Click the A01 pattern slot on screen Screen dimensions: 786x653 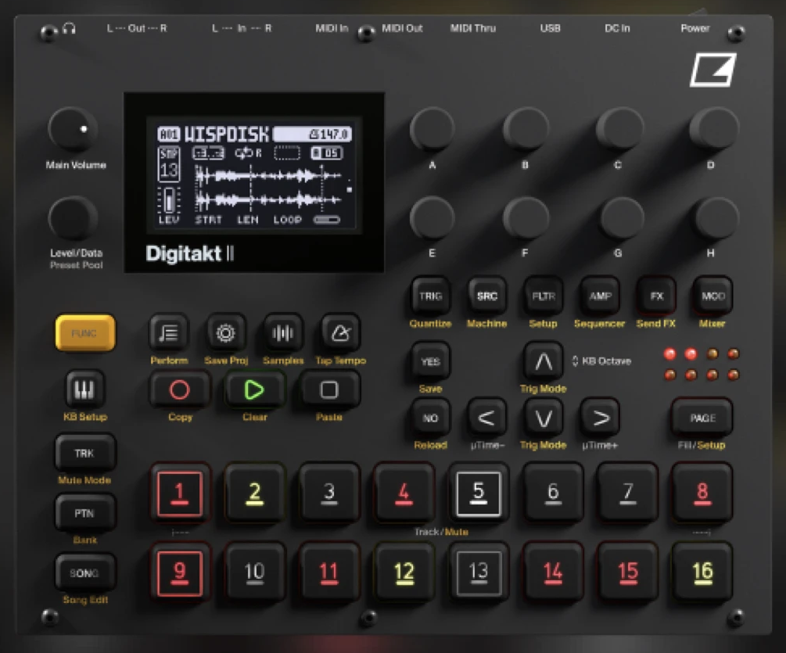(x=168, y=135)
